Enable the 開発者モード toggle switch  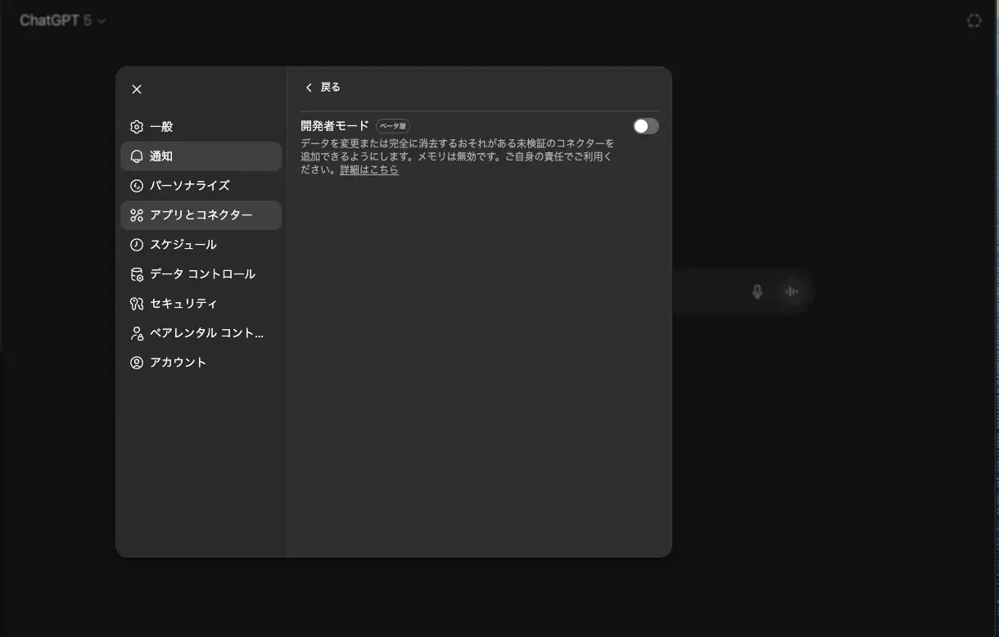tap(646, 126)
